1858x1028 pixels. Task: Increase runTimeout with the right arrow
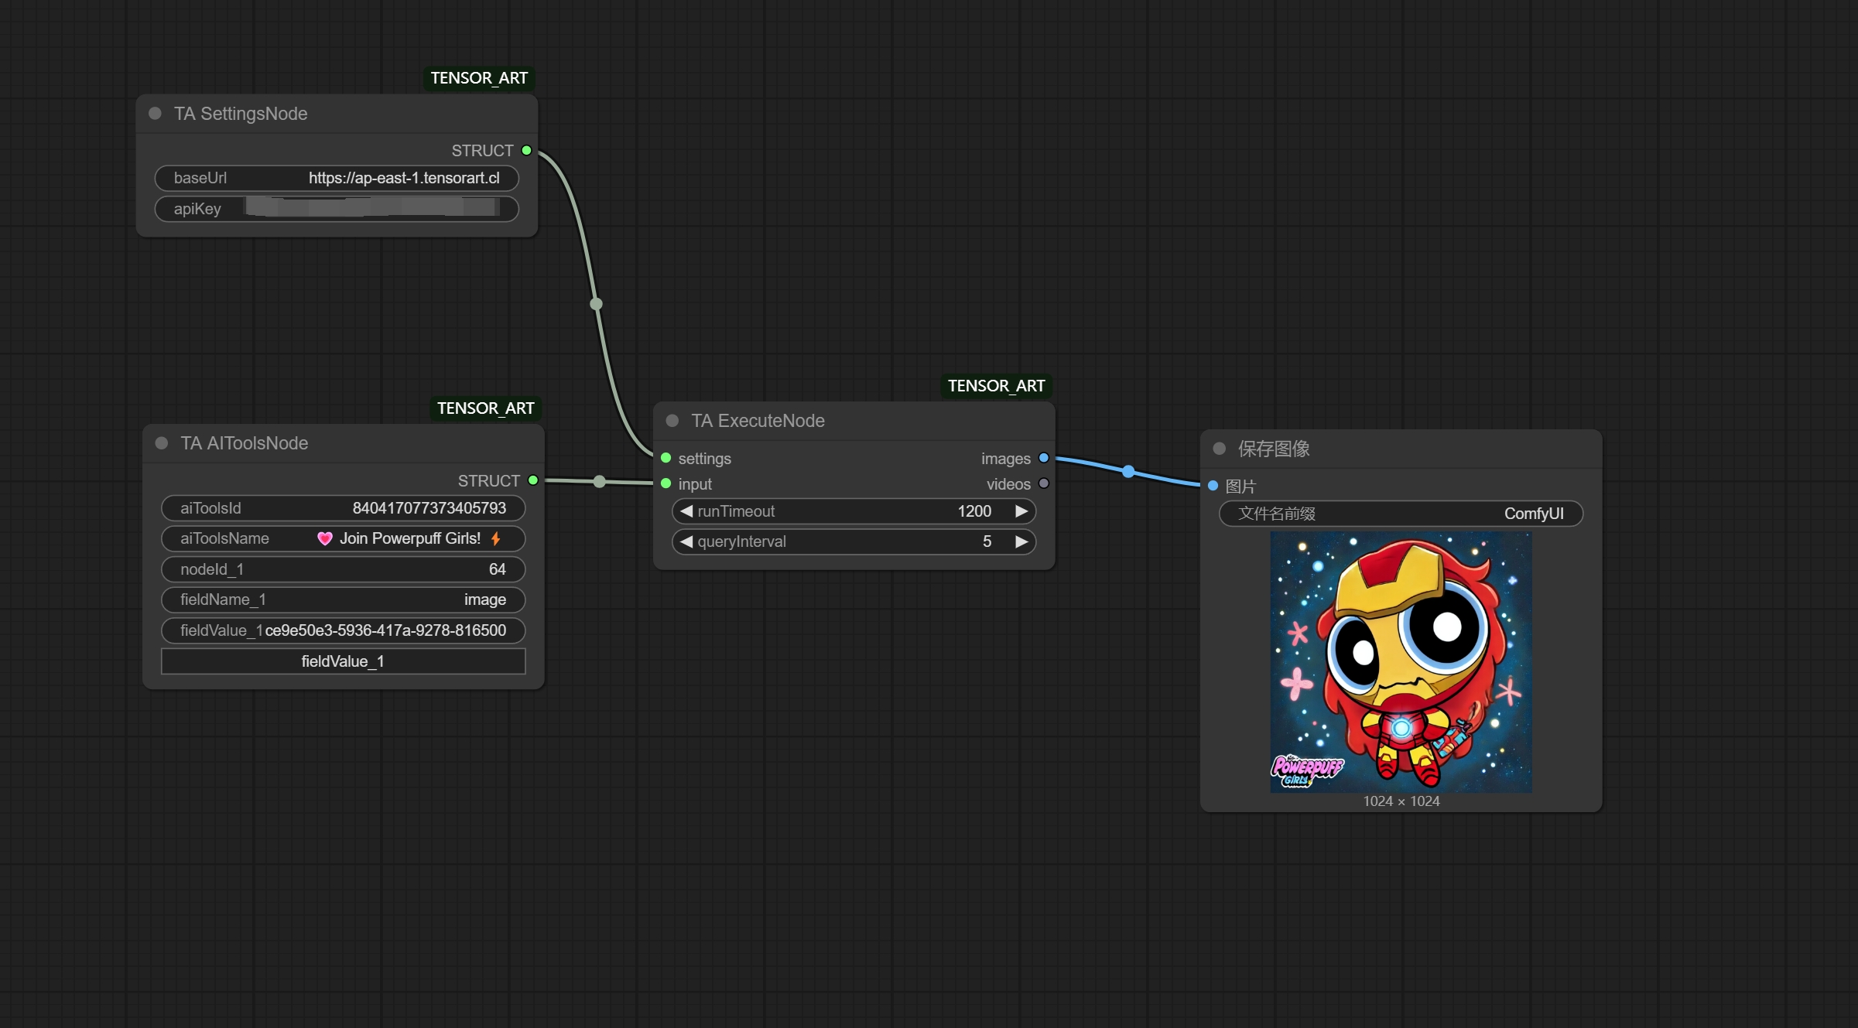click(1021, 511)
